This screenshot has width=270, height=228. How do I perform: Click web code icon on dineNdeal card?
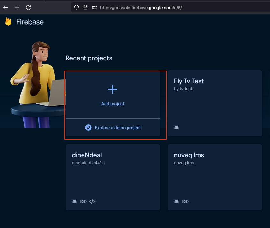tap(92, 202)
